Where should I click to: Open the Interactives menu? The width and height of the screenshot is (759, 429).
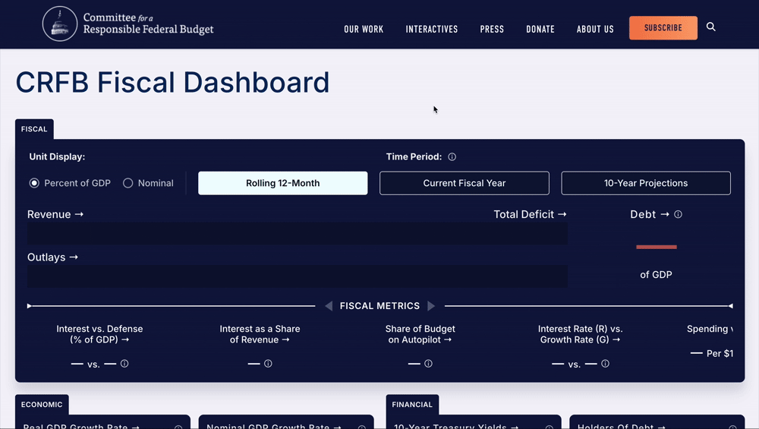coord(432,29)
